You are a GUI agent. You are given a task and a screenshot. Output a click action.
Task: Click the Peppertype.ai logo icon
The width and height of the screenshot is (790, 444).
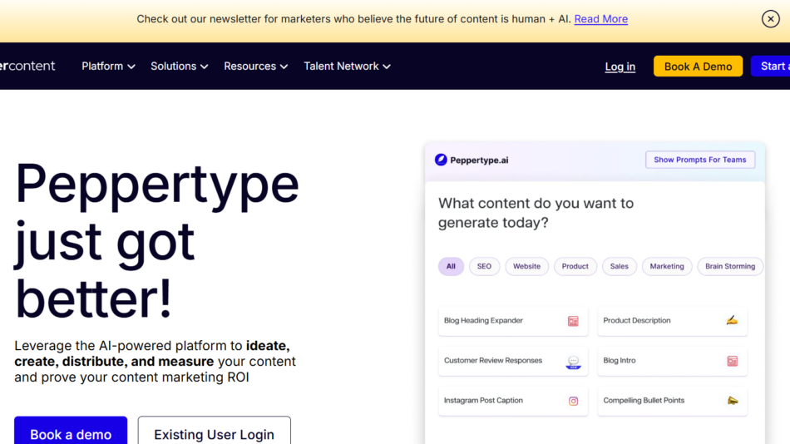tap(441, 160)
